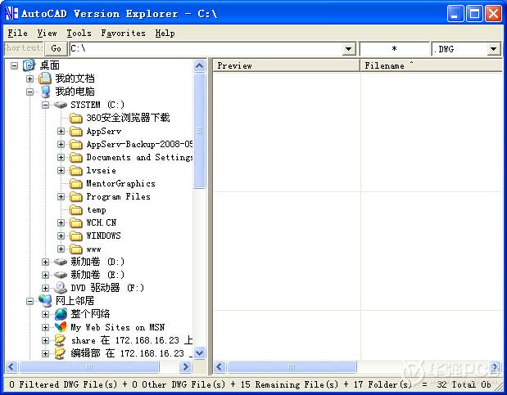
Task: Click the My Computer icon in tree
Action: (x=45, y=92)
